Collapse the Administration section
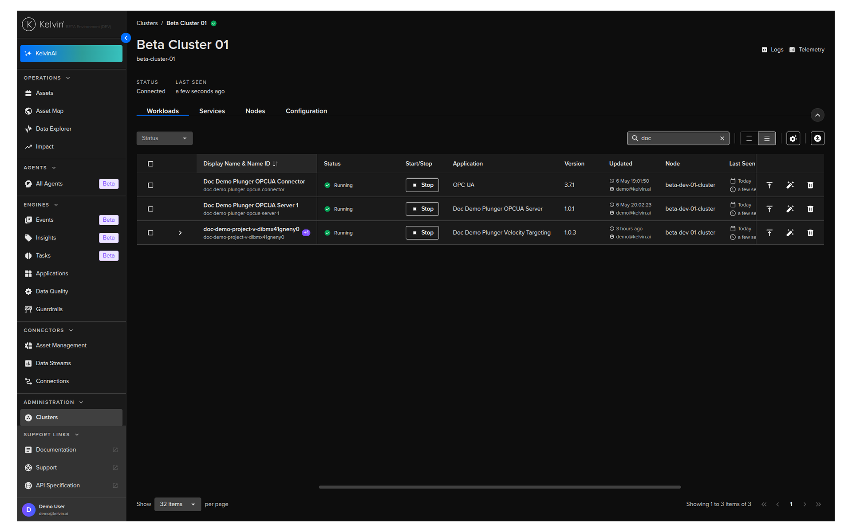Screen dimensions: 852x532 pyautogui.click(x=81, y=402)
